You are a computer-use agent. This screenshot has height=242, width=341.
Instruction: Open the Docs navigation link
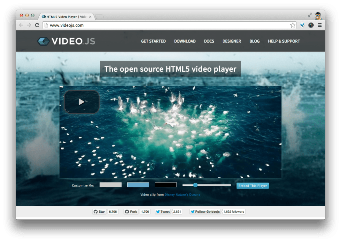tap(209, 41)
